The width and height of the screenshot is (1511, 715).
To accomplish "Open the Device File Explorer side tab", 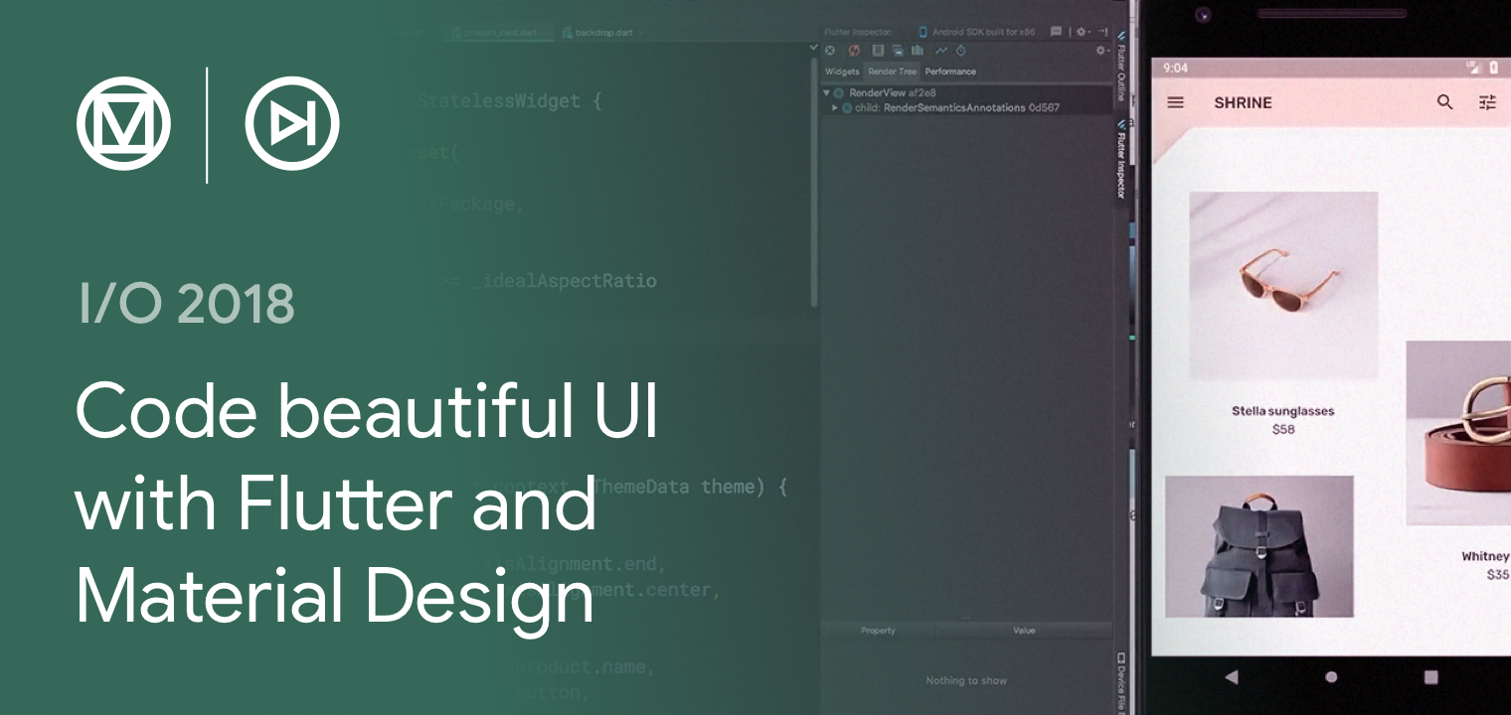I will [x=1121, y=685].
